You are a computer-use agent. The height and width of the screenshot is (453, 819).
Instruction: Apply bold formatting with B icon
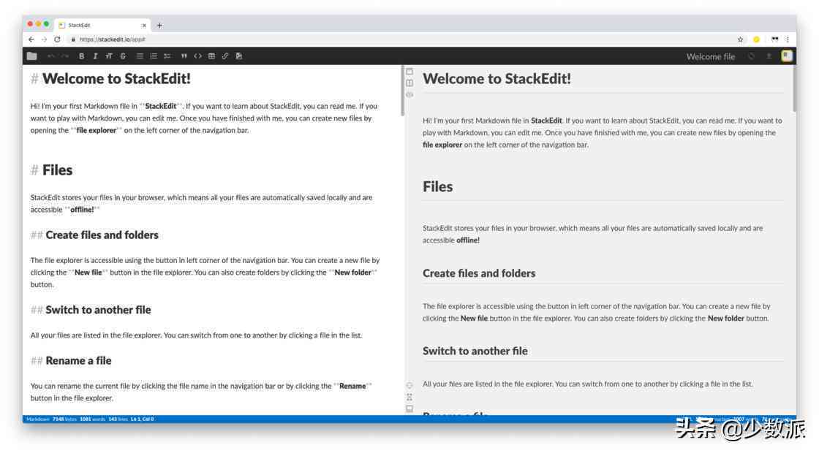[81, 56]
